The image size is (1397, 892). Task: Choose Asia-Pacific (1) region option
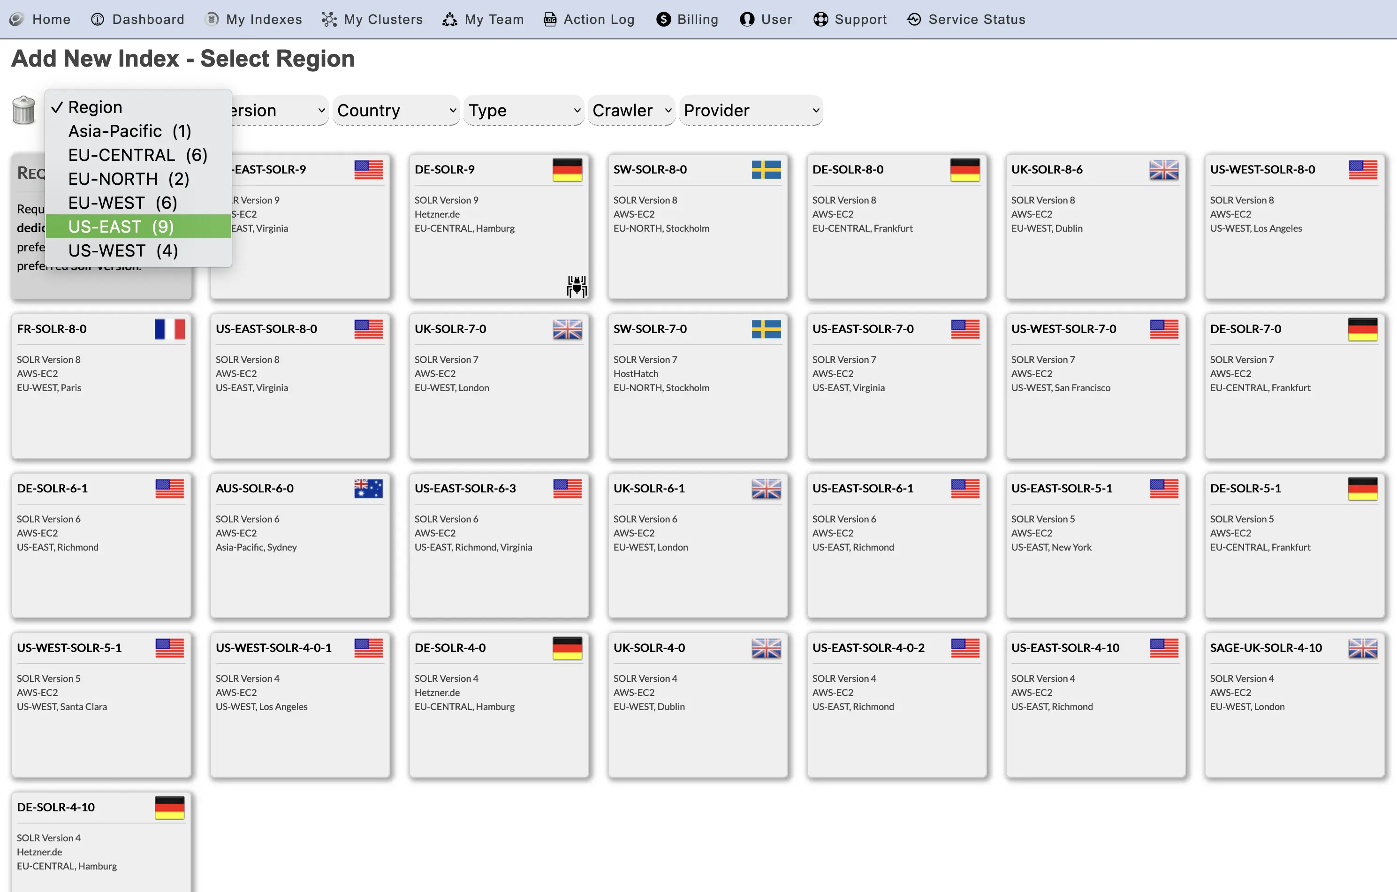tap(129, 131)
